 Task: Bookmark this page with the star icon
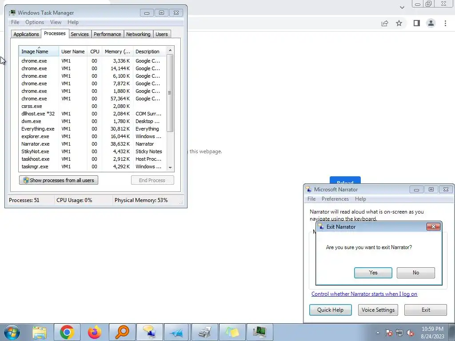point(399,23)
